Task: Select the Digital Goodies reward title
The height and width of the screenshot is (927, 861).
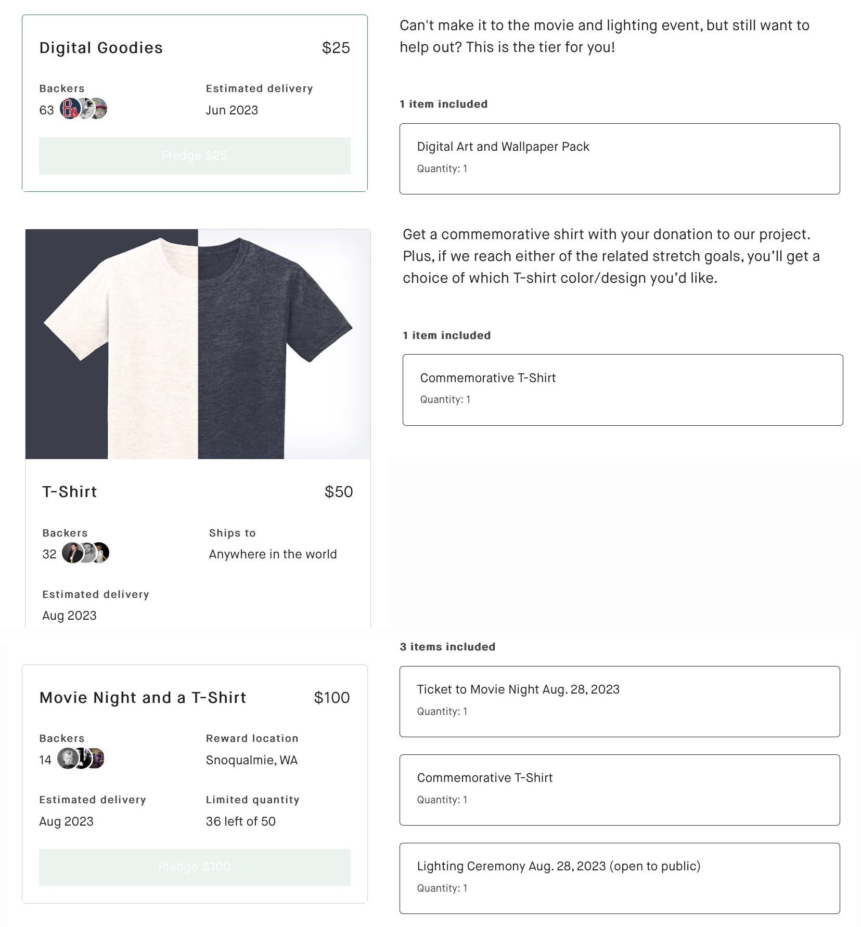Action: click(101, 48)
